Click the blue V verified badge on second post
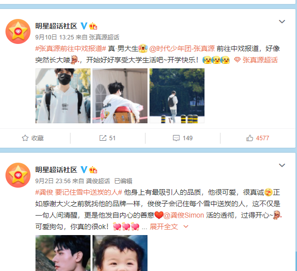Screen dimensions: 297x271 point(84,170)
